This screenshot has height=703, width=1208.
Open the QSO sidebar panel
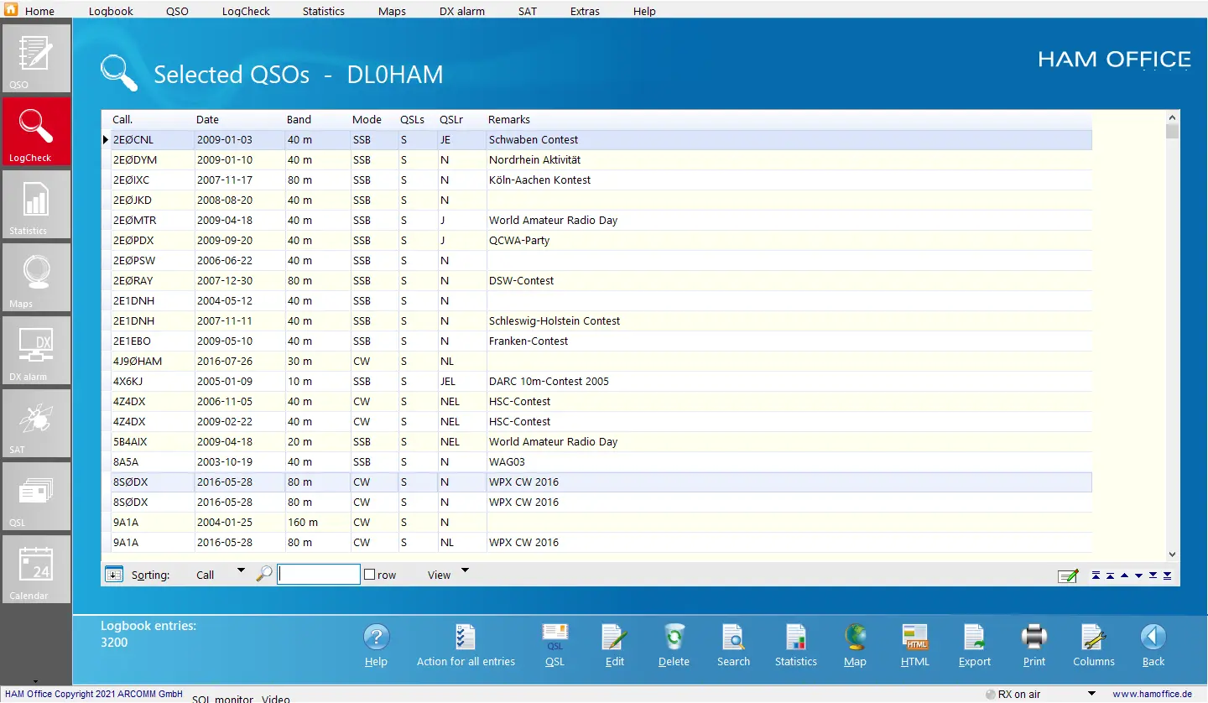(36, 58)
